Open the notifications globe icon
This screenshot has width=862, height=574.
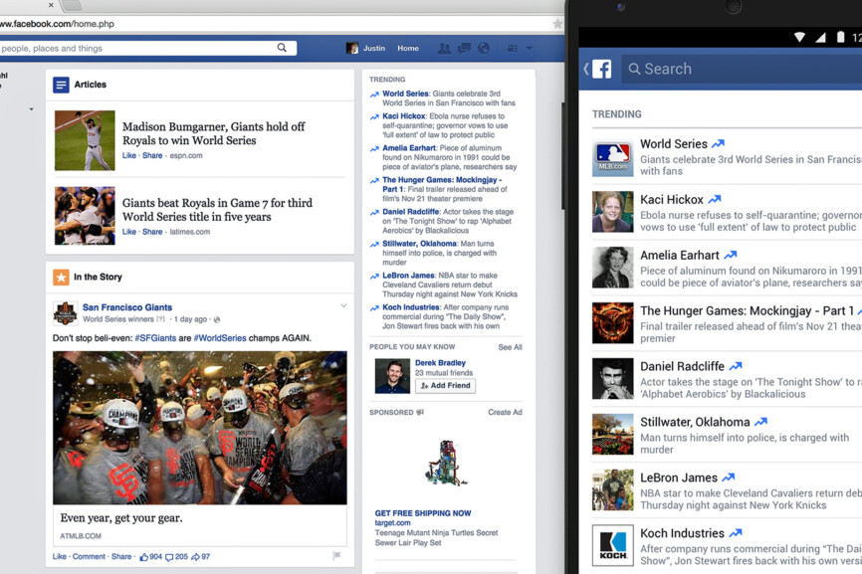point(484,49)
